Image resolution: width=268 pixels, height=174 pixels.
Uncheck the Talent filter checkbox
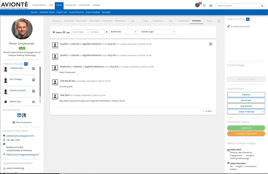click(x=54, y=32)
